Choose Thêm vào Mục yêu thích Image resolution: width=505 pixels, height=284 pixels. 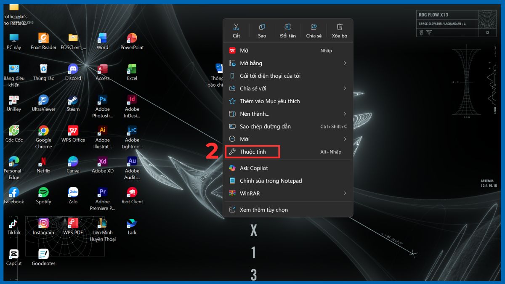(288, 101)
